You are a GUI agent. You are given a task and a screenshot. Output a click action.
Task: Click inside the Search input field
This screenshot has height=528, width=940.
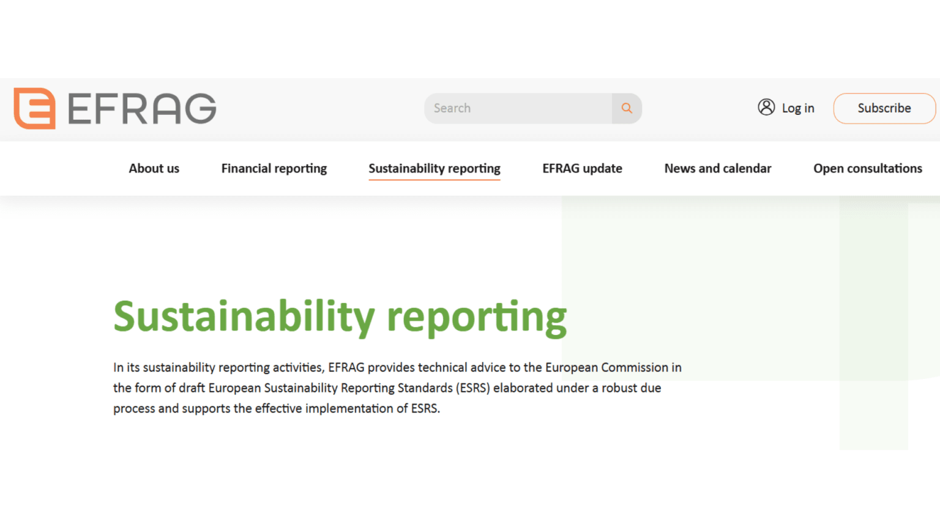pyautogui.click(x=517, y=108)
